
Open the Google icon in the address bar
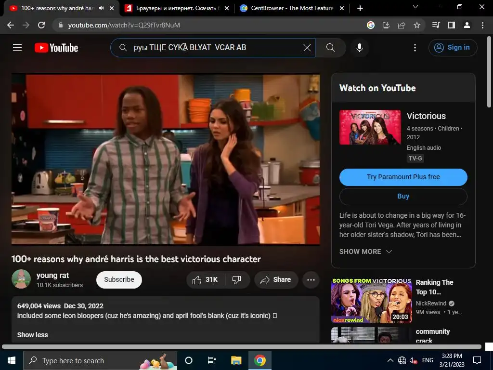(x=370, y=25)
